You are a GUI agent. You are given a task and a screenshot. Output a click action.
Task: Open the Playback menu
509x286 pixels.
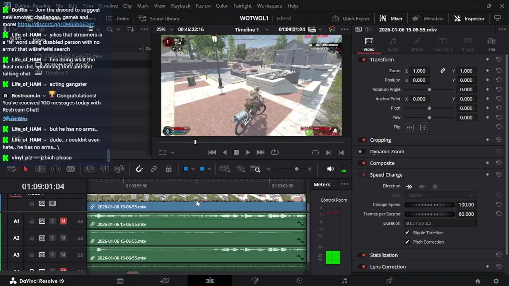pyautogui.click(x=180, y=6)
